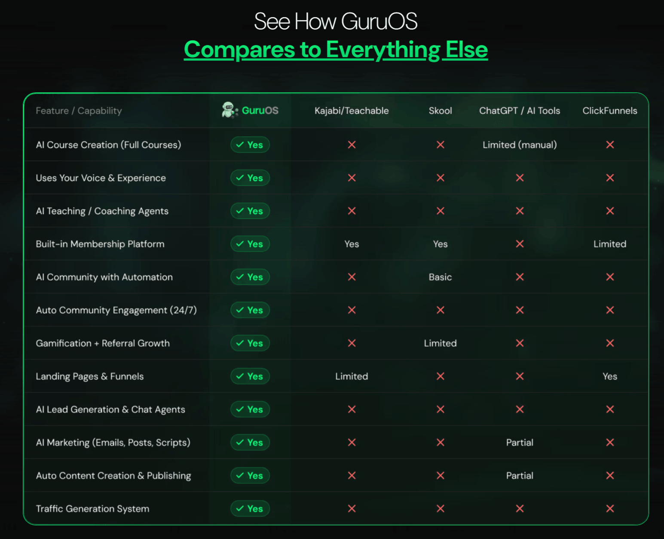Select the Skool column header

[440, 111]
